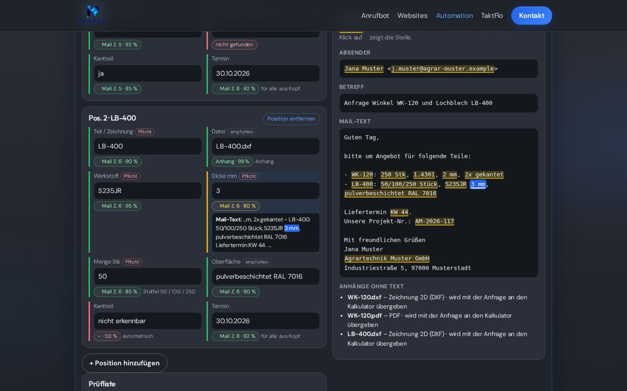Click highlighted "2x gekantet" in the mail text
Screen dimensions: 627x391
pyautogui.click(x=484, y=175)
